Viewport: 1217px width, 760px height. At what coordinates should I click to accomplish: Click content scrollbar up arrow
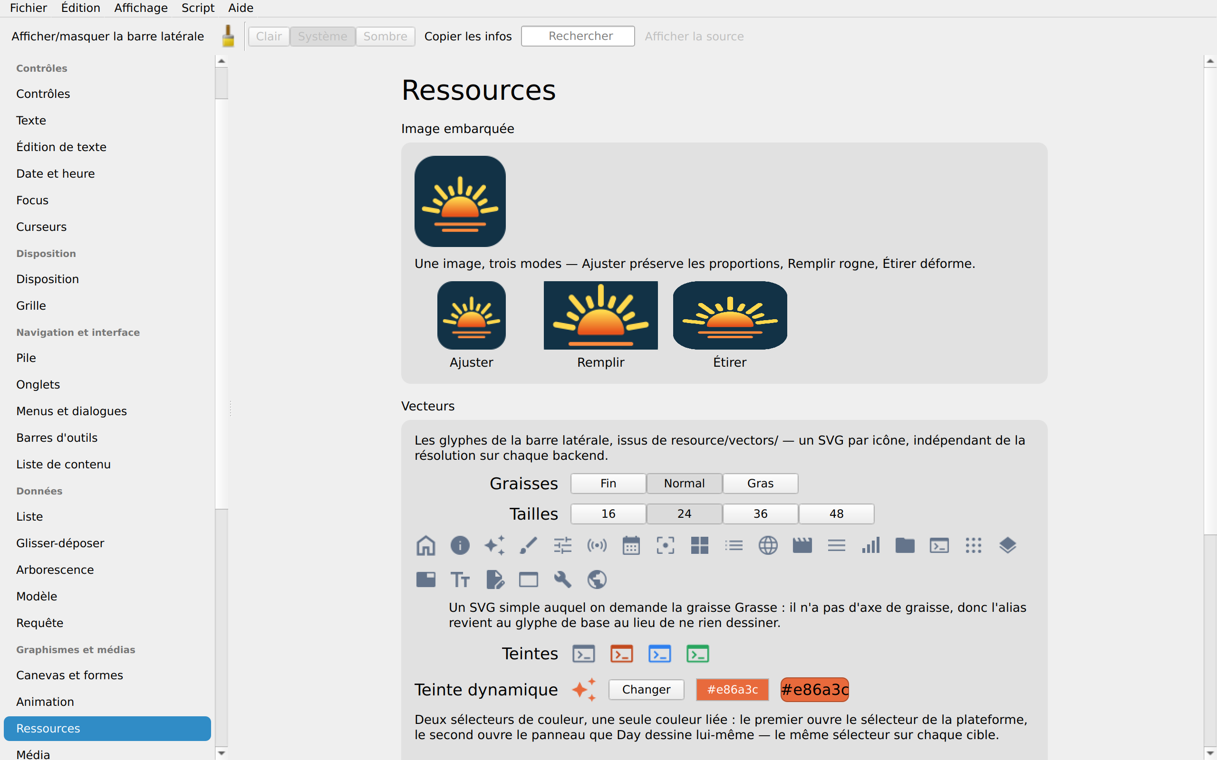pyautogui.click(x=1210, y=61)
